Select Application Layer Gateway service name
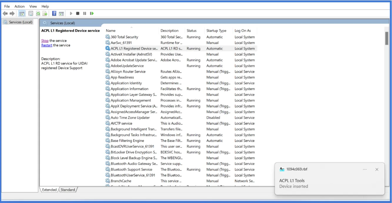Image resolution: width=392 pixels, height=203 pixels. coord(134,95)
